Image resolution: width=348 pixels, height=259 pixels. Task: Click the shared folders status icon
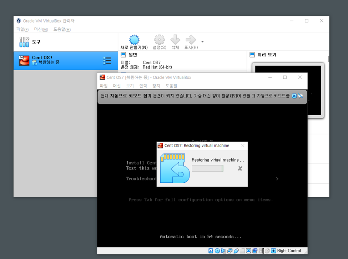point(242,250)
